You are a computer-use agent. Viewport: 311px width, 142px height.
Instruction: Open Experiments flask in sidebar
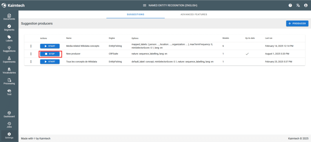click(x=9, y=60)
